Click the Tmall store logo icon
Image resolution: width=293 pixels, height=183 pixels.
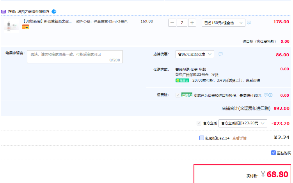[x=4, y=12]
